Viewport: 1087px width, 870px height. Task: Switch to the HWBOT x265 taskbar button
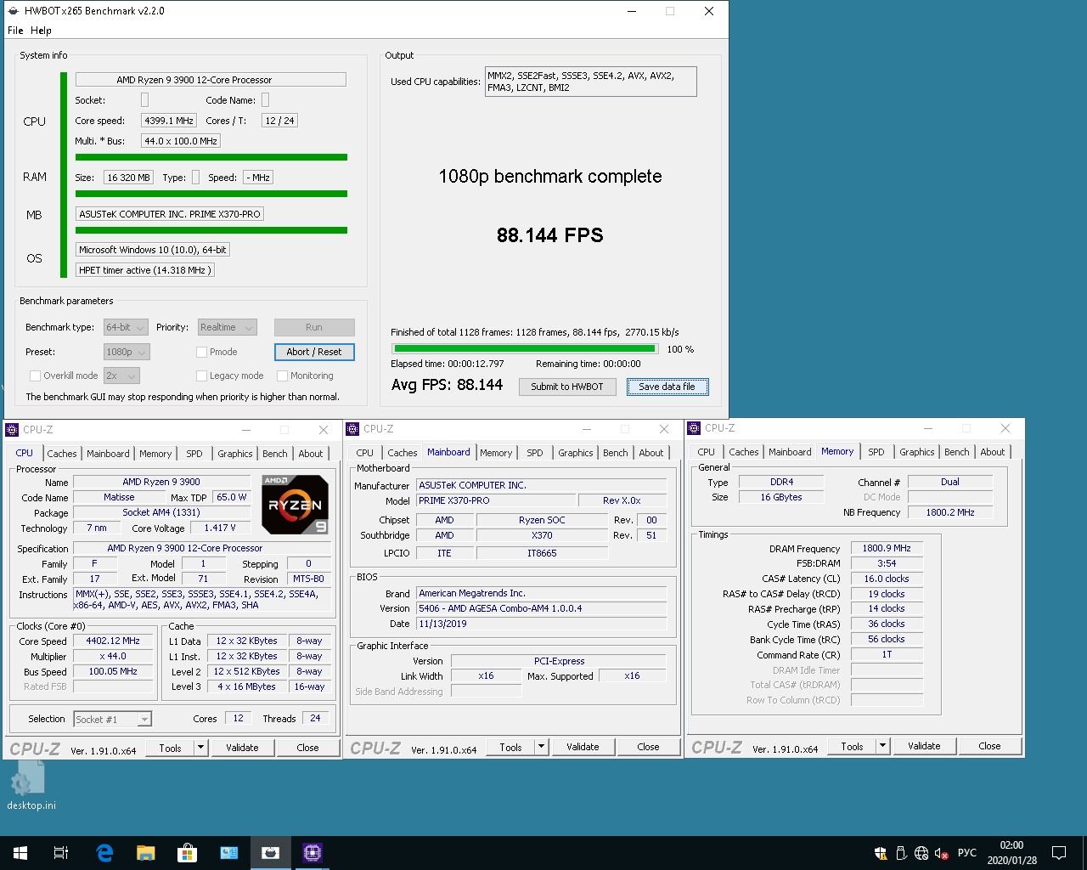271,853
